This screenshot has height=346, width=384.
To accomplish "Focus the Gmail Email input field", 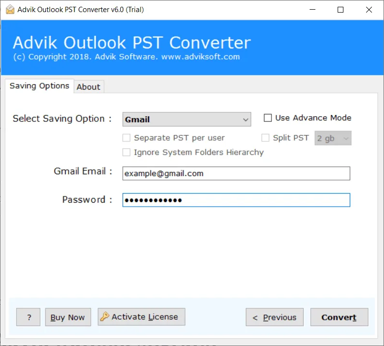I will point(236,174).
